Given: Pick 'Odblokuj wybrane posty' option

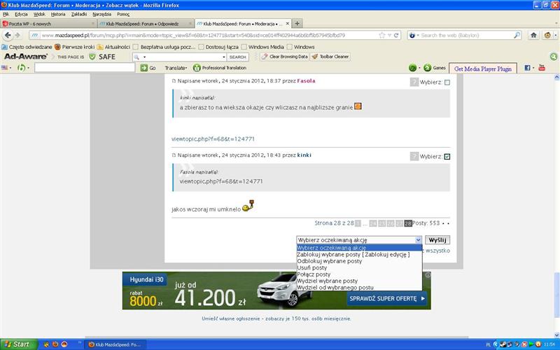Looking at the screenshot, I should 329,261.
